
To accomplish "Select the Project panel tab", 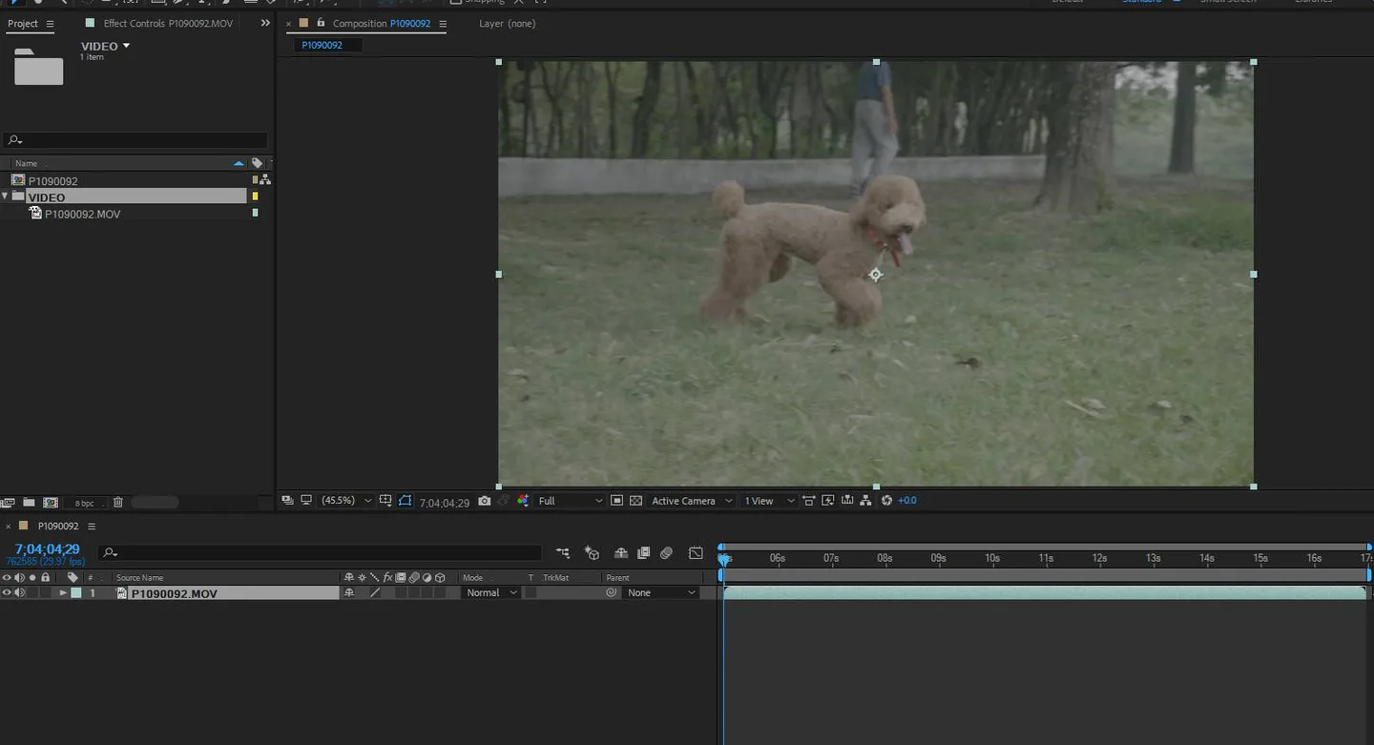I will [x=23, y=24].
